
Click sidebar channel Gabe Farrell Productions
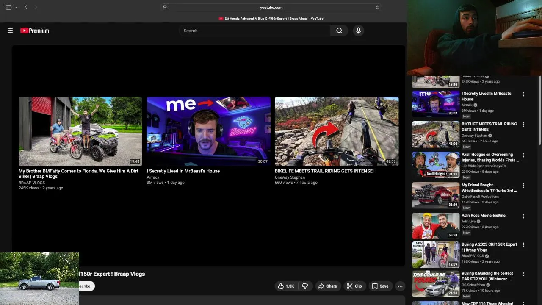480,197
